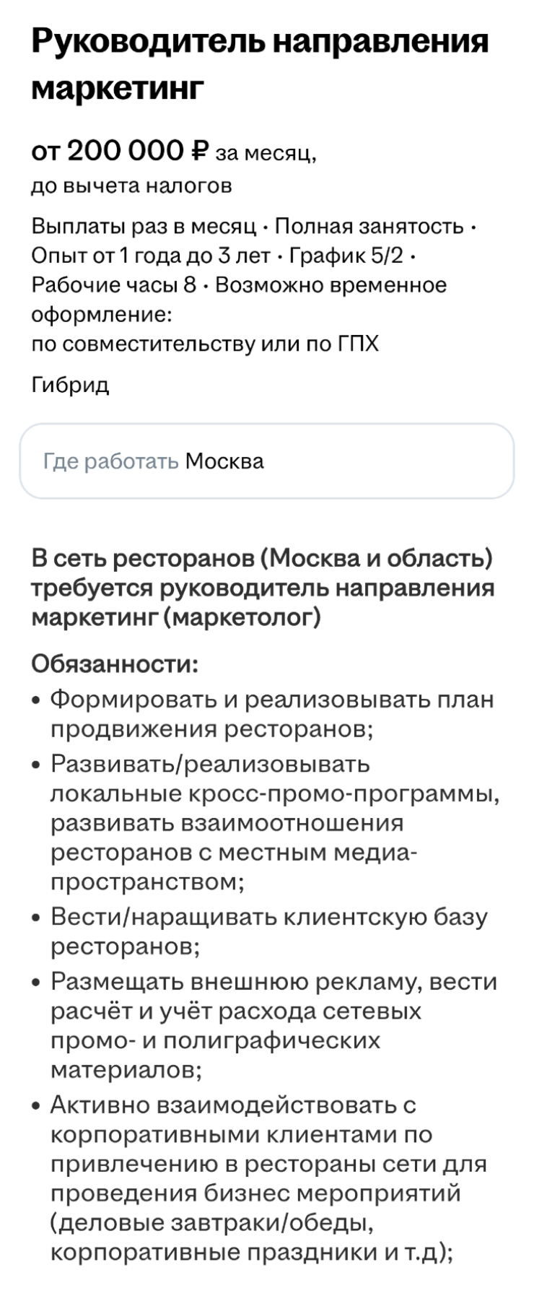The height and width of the screenshot is (1301, 534).
Task: Click the "Обязанности:" heading
Action: point(115,663)
